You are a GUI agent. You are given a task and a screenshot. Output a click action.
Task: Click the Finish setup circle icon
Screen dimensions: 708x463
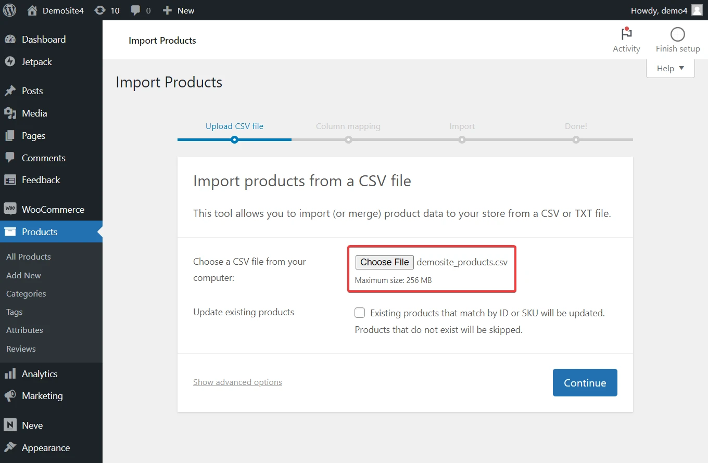pyautogui.click(x=677, y=35)
